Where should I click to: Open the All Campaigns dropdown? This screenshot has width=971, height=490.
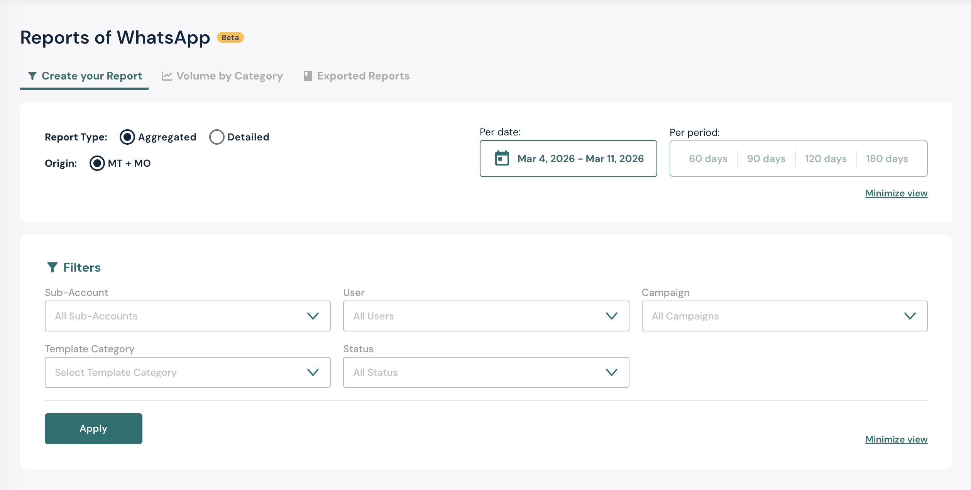784,316
